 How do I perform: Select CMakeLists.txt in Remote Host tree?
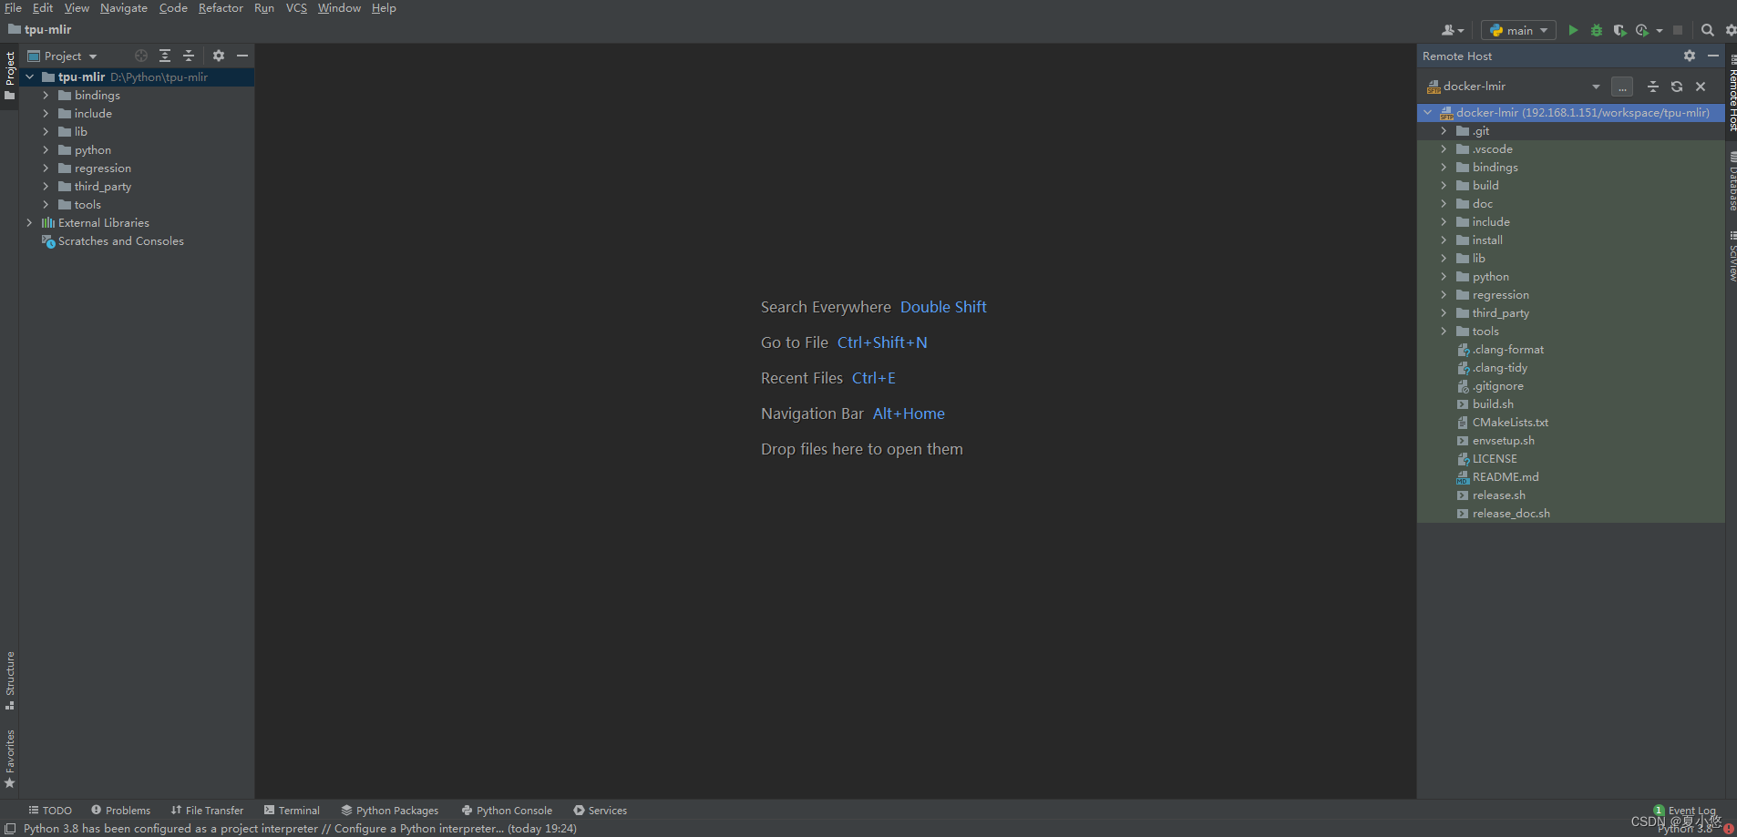(x=1510, y=423)
